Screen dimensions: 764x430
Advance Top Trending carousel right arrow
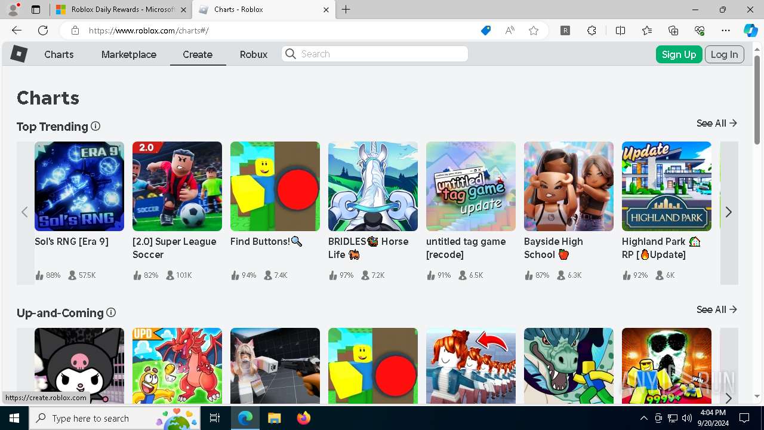tap(729, 212)
